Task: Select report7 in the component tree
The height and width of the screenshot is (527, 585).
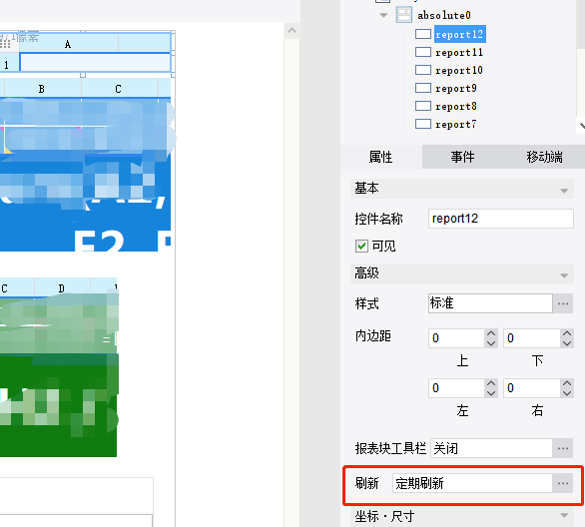Action: 456,124
